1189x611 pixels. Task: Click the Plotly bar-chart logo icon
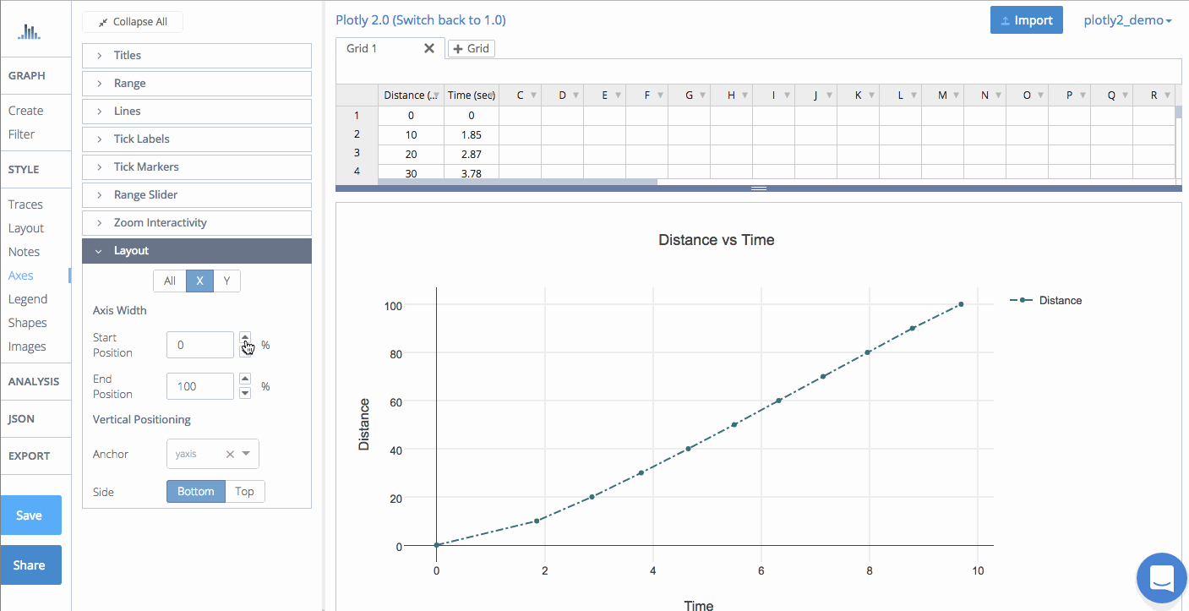[30, 32]
